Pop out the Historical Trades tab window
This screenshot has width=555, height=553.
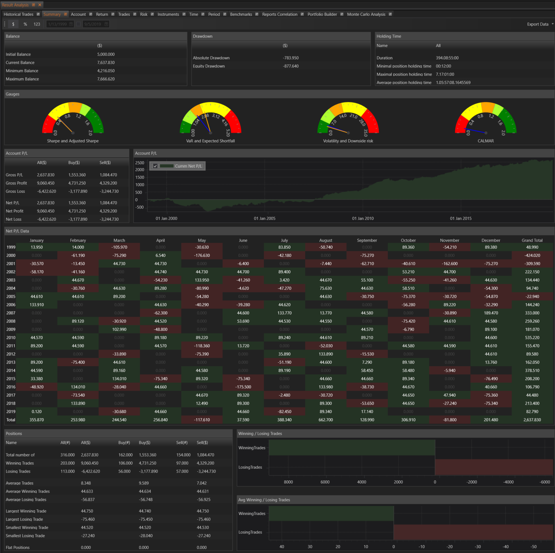(x=38, y=14)
